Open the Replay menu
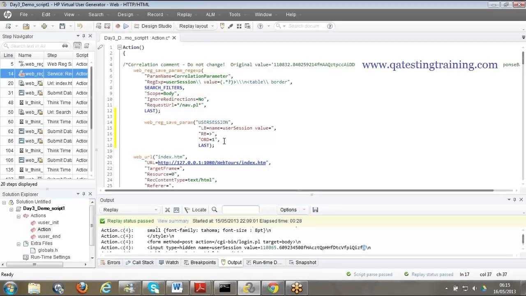 coord(185,14)
